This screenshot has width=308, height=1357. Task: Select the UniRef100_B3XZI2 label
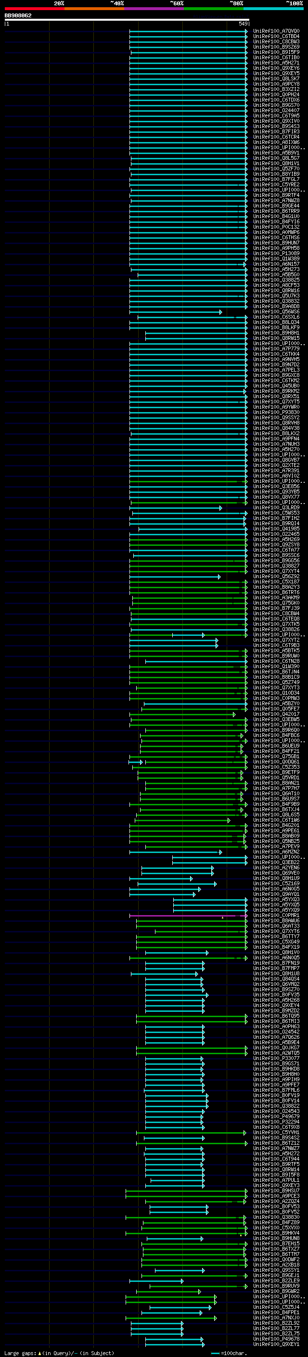[276, 90]
